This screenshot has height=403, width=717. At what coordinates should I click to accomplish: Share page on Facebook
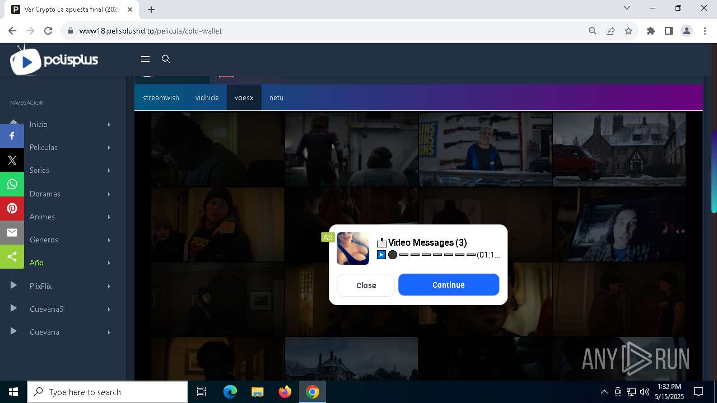click(x=12, y=136)
